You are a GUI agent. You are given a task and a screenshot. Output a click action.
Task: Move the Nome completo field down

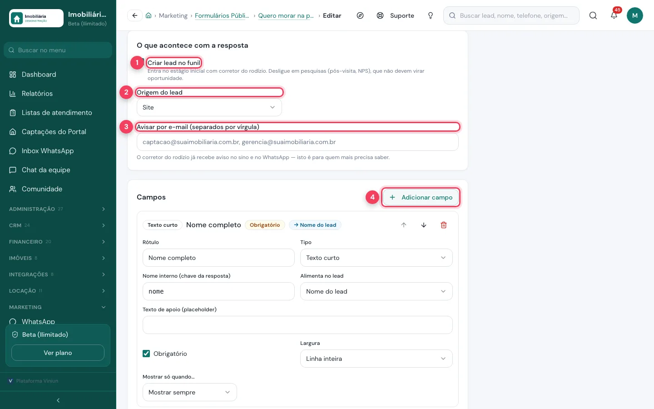tap(424, 225)
